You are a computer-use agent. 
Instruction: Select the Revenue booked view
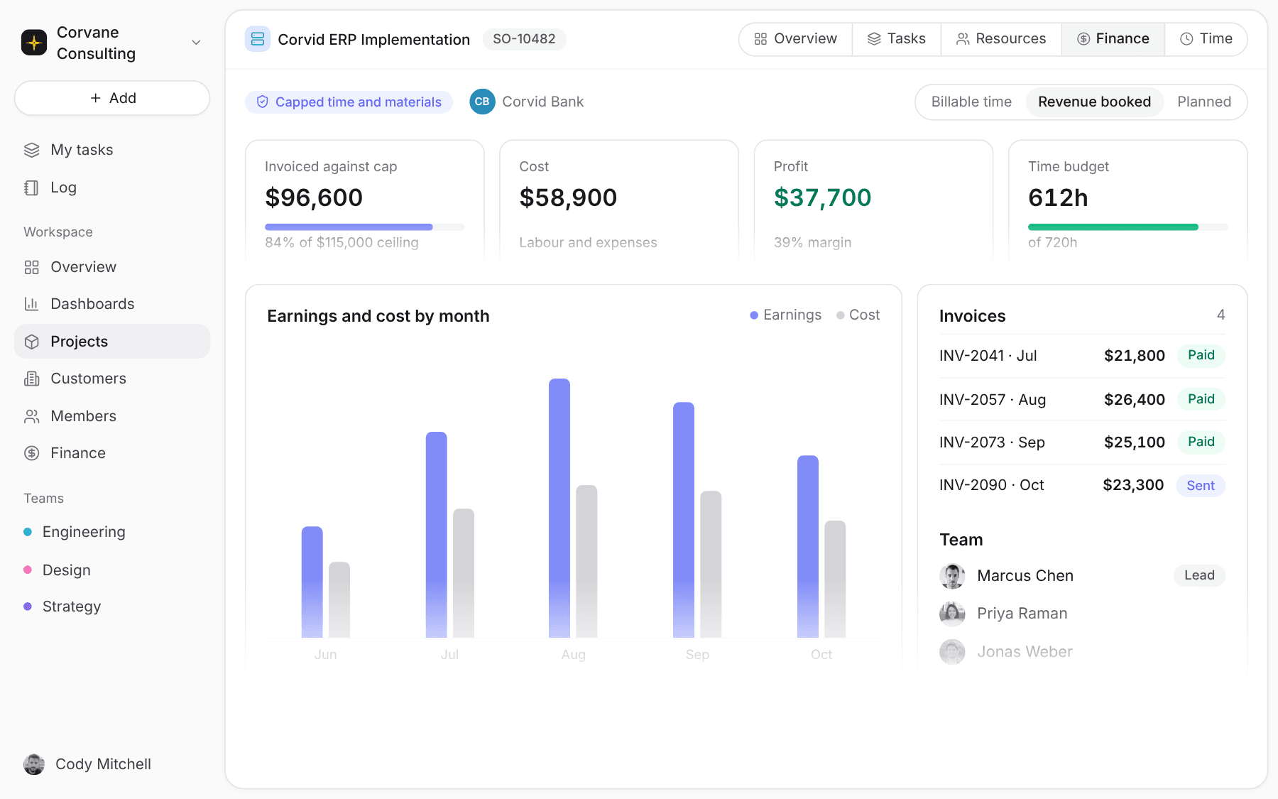tap(1094, 102)
